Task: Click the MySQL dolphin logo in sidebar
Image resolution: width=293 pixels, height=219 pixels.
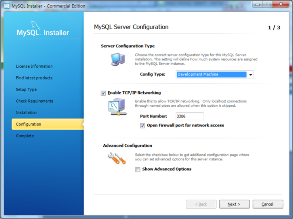Action: (35, 25)
